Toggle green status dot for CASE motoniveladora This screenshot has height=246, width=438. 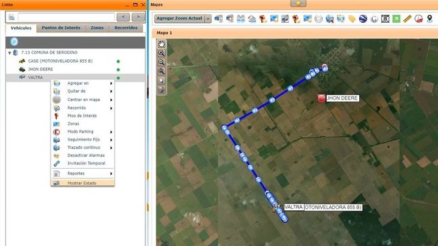click(118, 61)
